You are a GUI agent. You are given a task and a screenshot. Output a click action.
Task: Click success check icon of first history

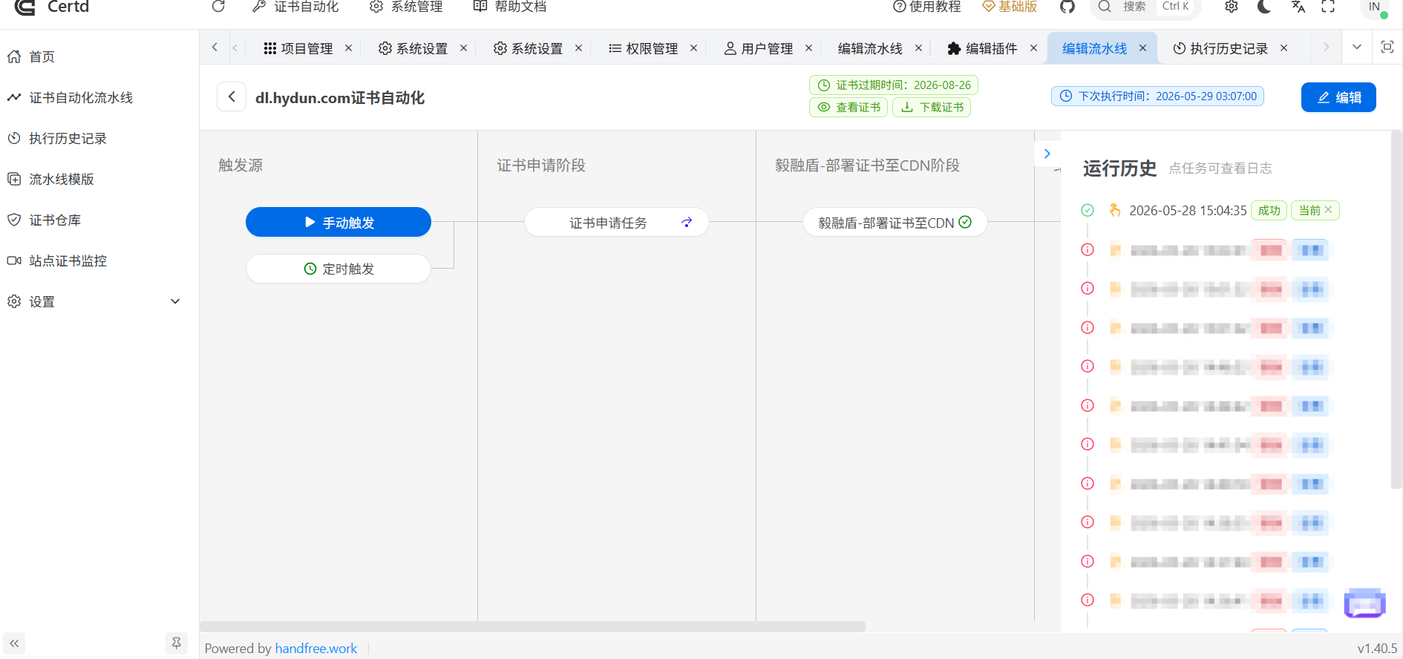[1088, 210]
